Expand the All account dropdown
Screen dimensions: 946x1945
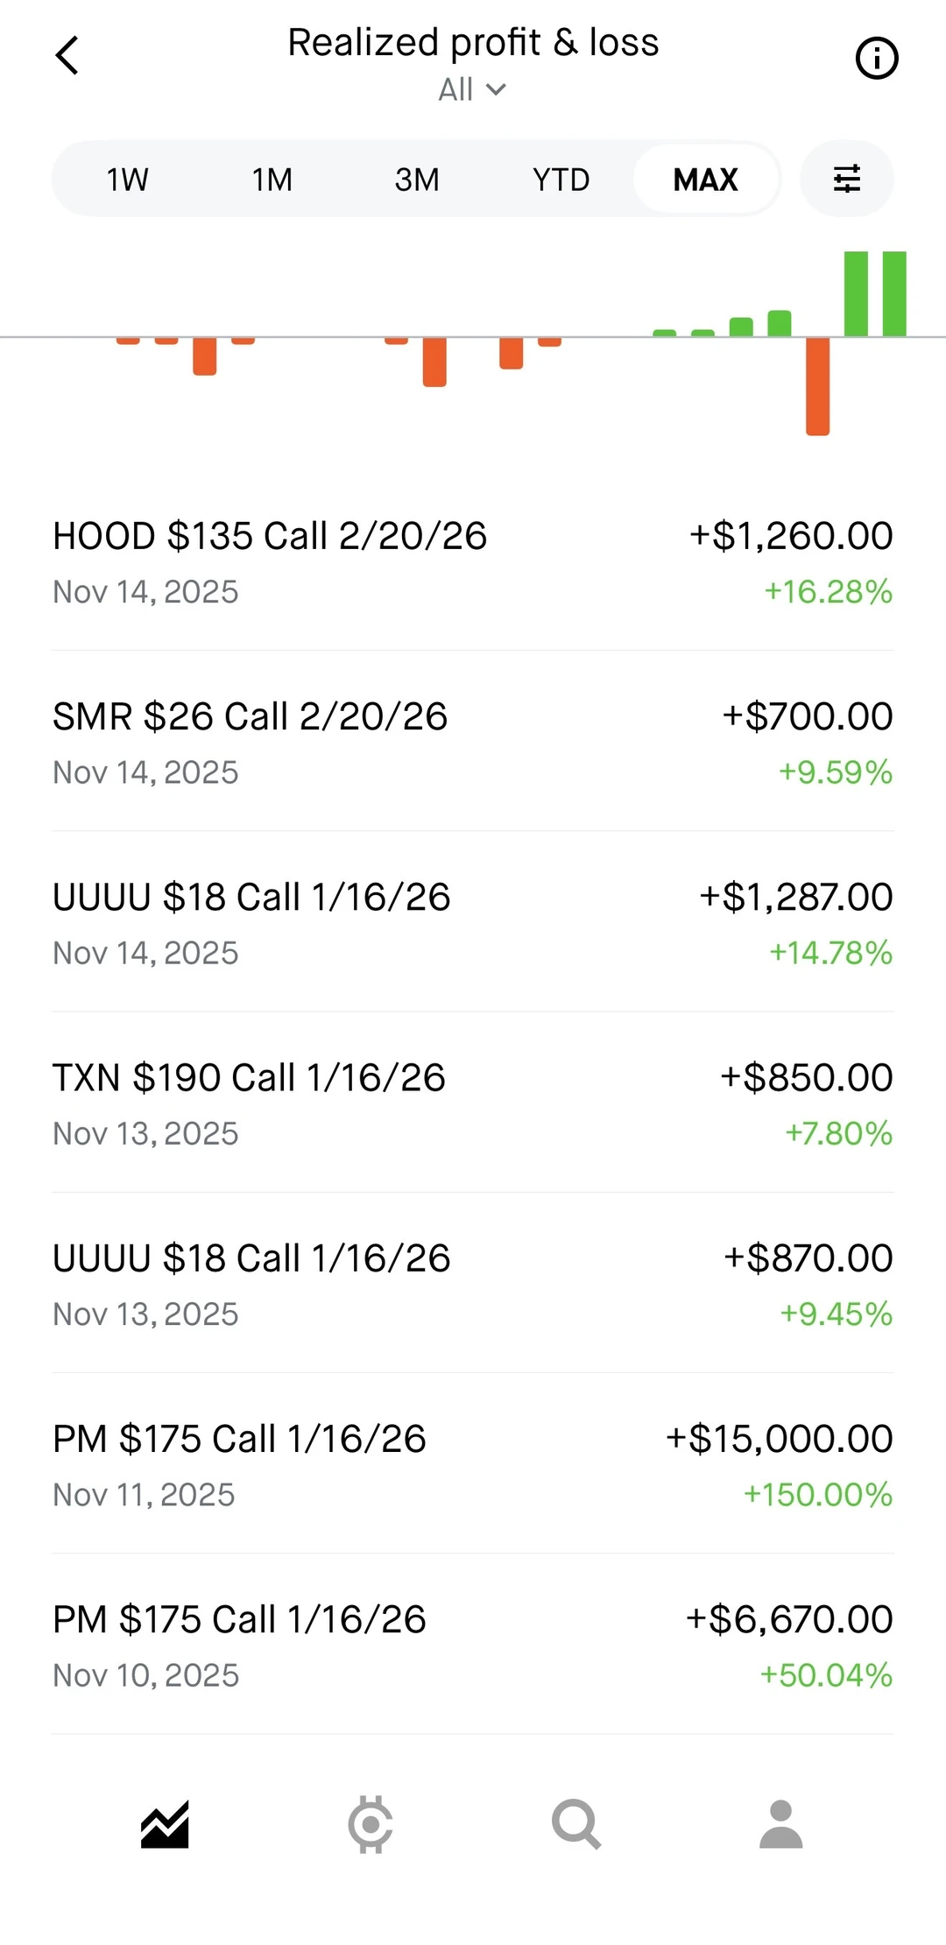tap(472, 89)
